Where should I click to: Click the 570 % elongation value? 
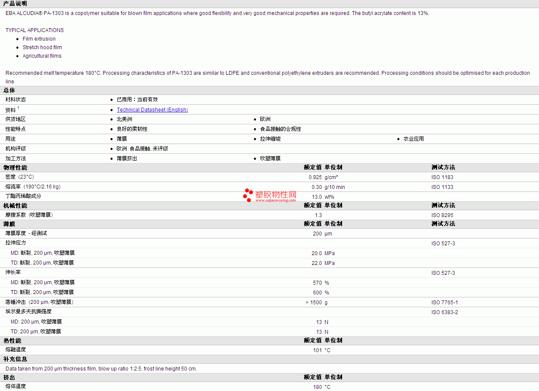(321, 283)
